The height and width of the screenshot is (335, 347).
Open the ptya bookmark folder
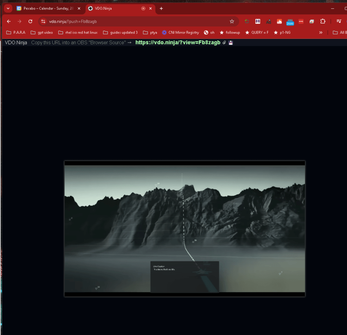(150, 33)
